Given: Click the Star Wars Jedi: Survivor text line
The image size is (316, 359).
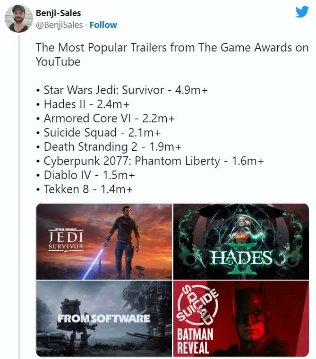Looking at the screenshot, I should 125,90.
